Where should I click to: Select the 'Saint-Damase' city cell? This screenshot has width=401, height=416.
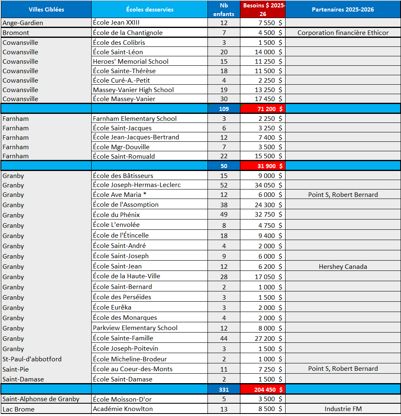coord(46,379)
